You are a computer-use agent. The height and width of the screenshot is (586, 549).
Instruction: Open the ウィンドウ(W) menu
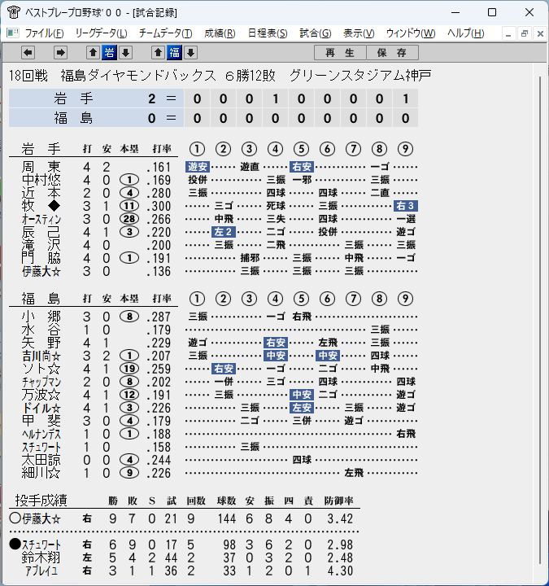click(411, 33)
